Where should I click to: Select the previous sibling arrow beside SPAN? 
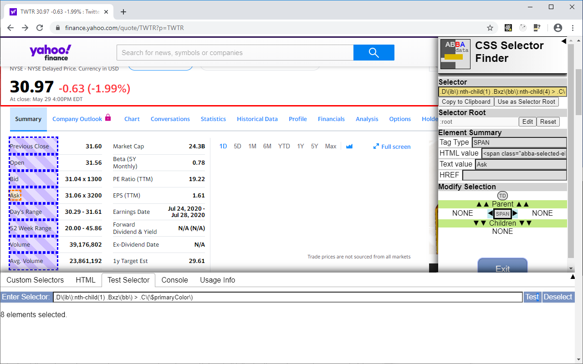coord(490,213)
